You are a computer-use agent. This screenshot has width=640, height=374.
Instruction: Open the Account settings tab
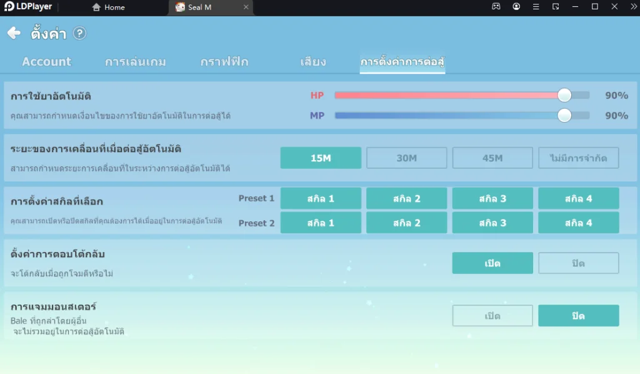click(46, 62)
